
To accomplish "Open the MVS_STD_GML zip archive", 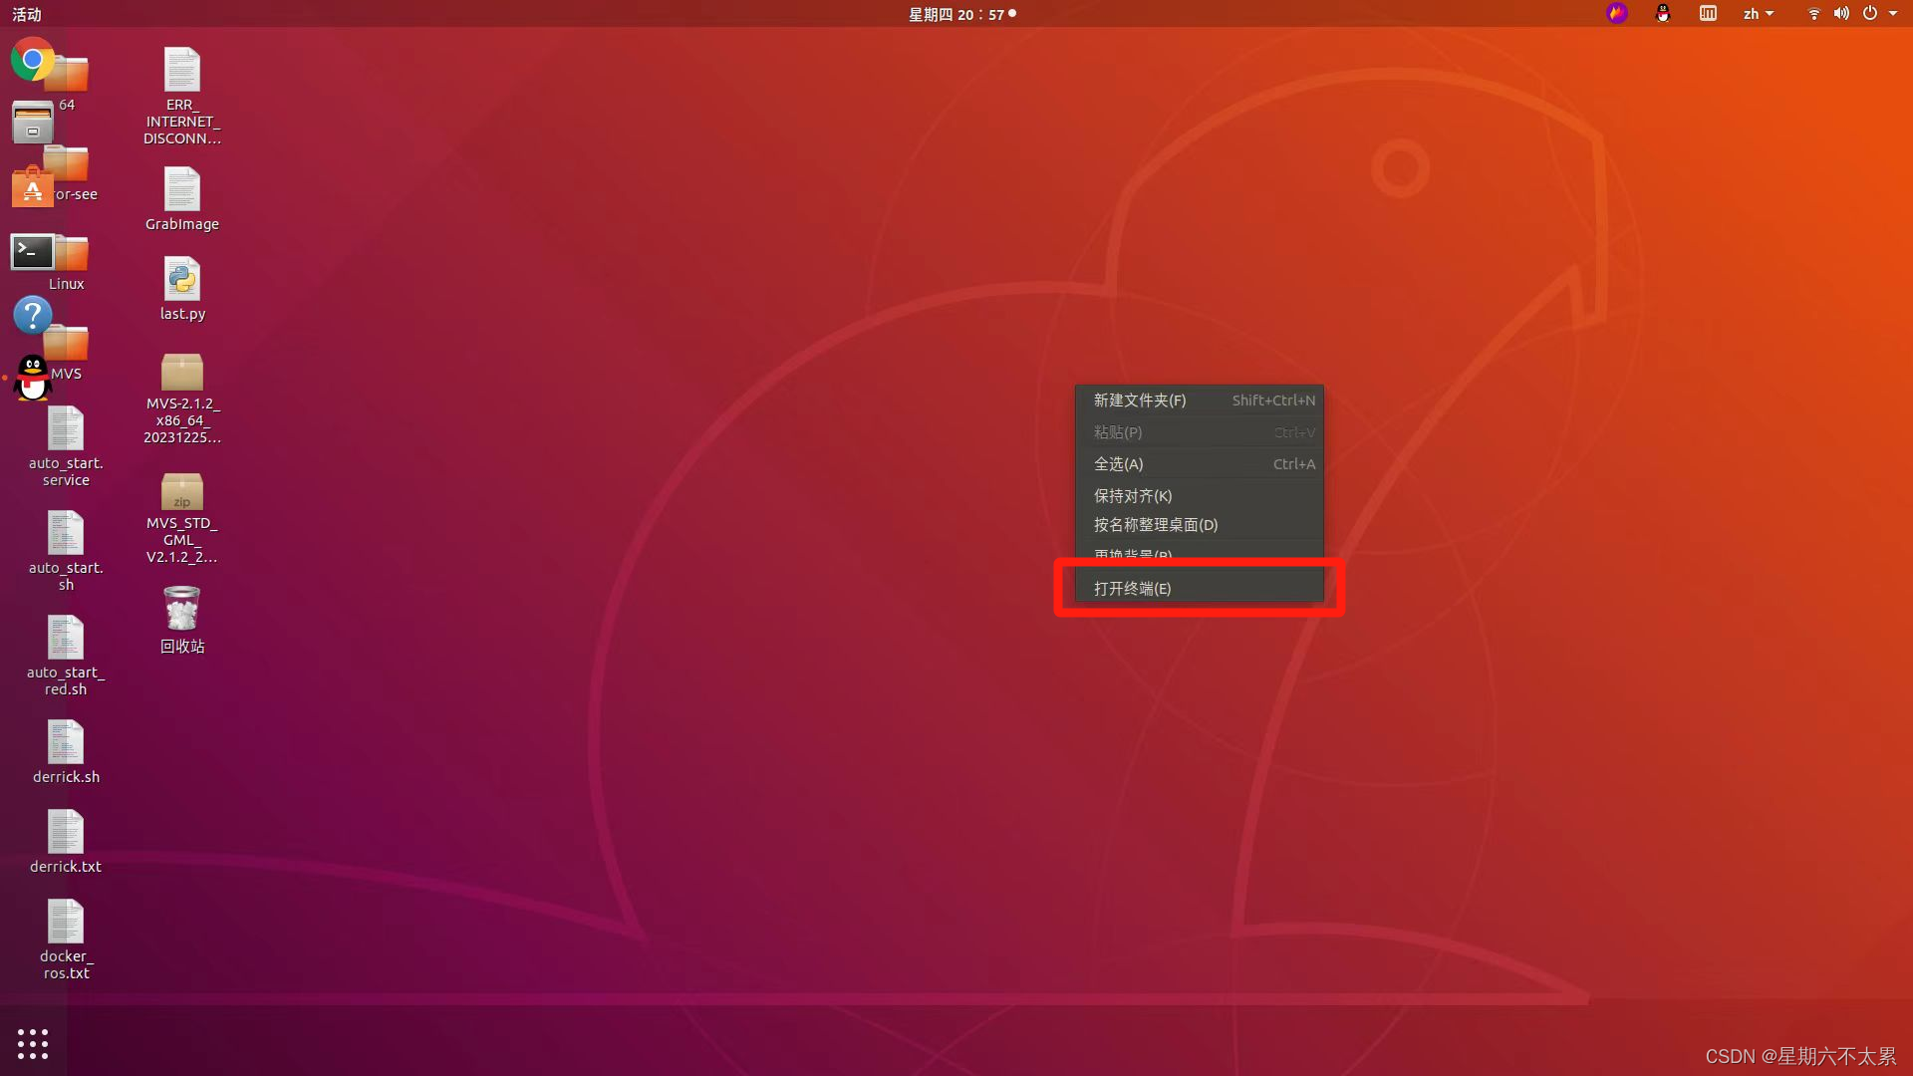I will tap(181, 491).
